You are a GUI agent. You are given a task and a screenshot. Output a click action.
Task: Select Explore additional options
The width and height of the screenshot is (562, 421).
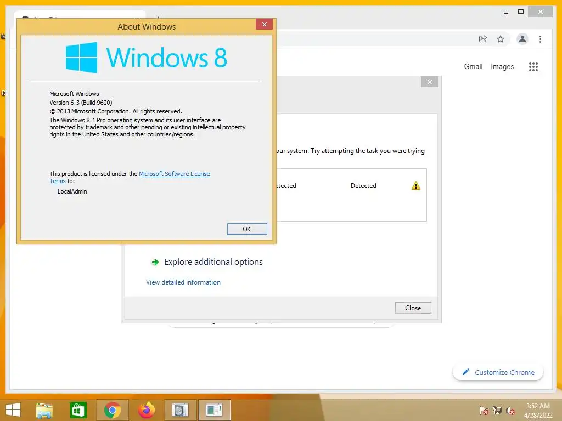point(213,261)
